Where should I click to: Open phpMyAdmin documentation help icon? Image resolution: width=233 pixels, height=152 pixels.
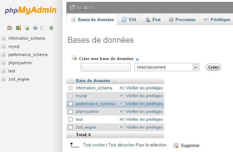35,28
